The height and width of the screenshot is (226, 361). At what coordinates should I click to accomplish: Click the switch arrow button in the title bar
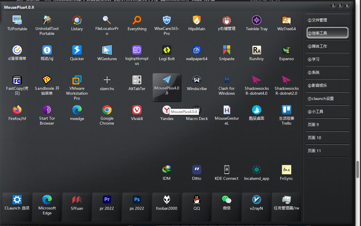(x=333, y=6)
